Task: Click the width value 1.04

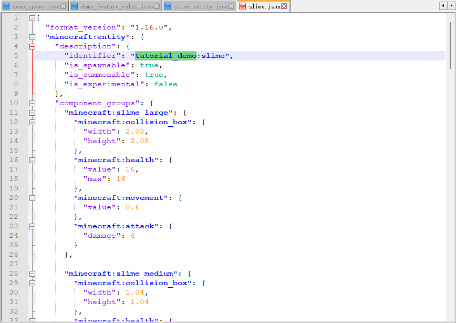Action: tap(135, 292)
